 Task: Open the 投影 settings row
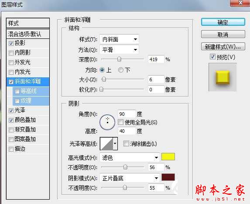28,43
